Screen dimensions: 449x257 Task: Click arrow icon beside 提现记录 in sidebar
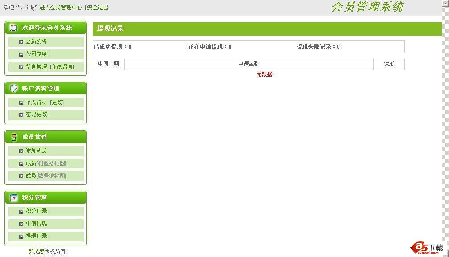point(21,237)
